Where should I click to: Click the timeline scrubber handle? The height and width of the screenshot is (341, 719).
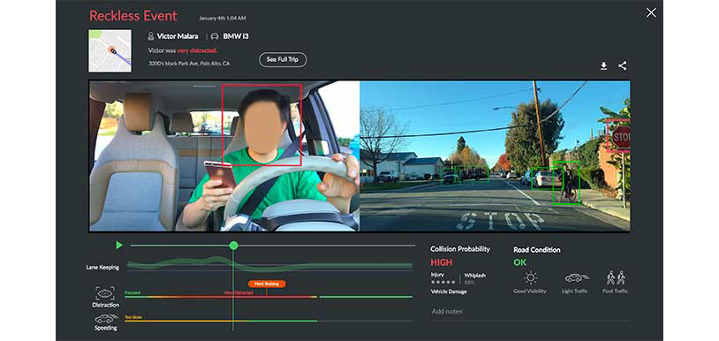[x=233, y=246]
